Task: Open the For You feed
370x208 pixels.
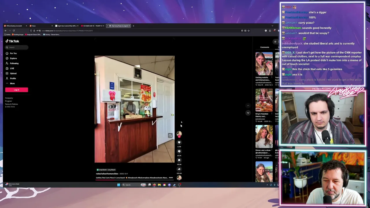Action: click(x=12, y=53)
